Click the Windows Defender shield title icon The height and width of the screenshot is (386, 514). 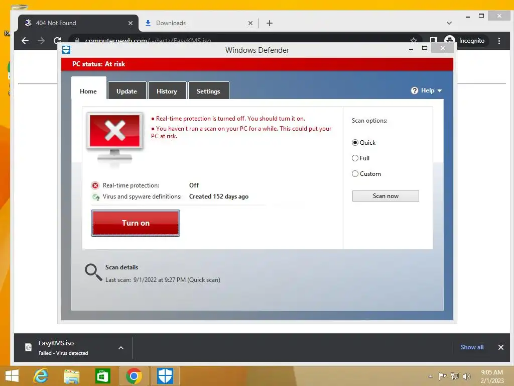[x=66, y=50]
